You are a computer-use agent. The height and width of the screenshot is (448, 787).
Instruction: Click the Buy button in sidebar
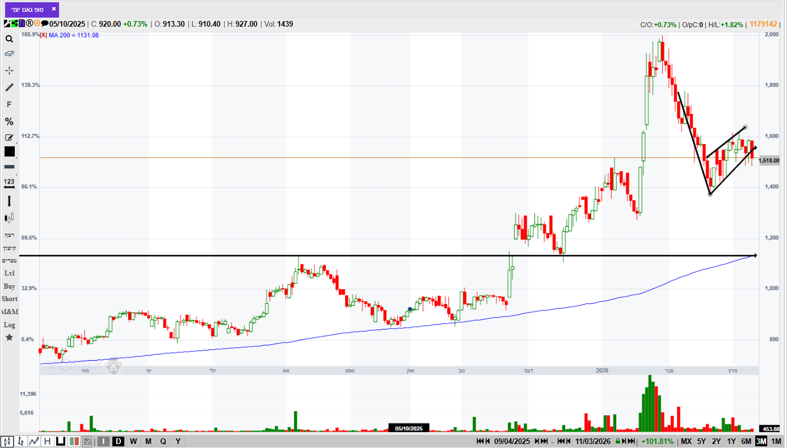click(9, 286)
